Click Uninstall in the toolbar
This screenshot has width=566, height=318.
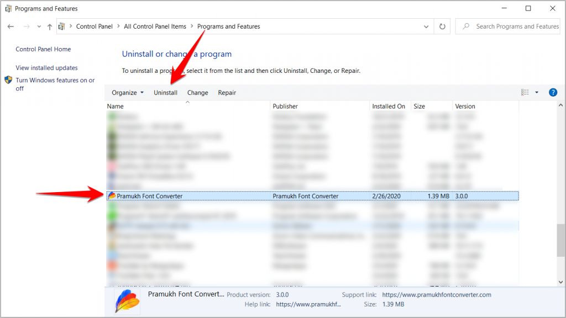point(165,93)
